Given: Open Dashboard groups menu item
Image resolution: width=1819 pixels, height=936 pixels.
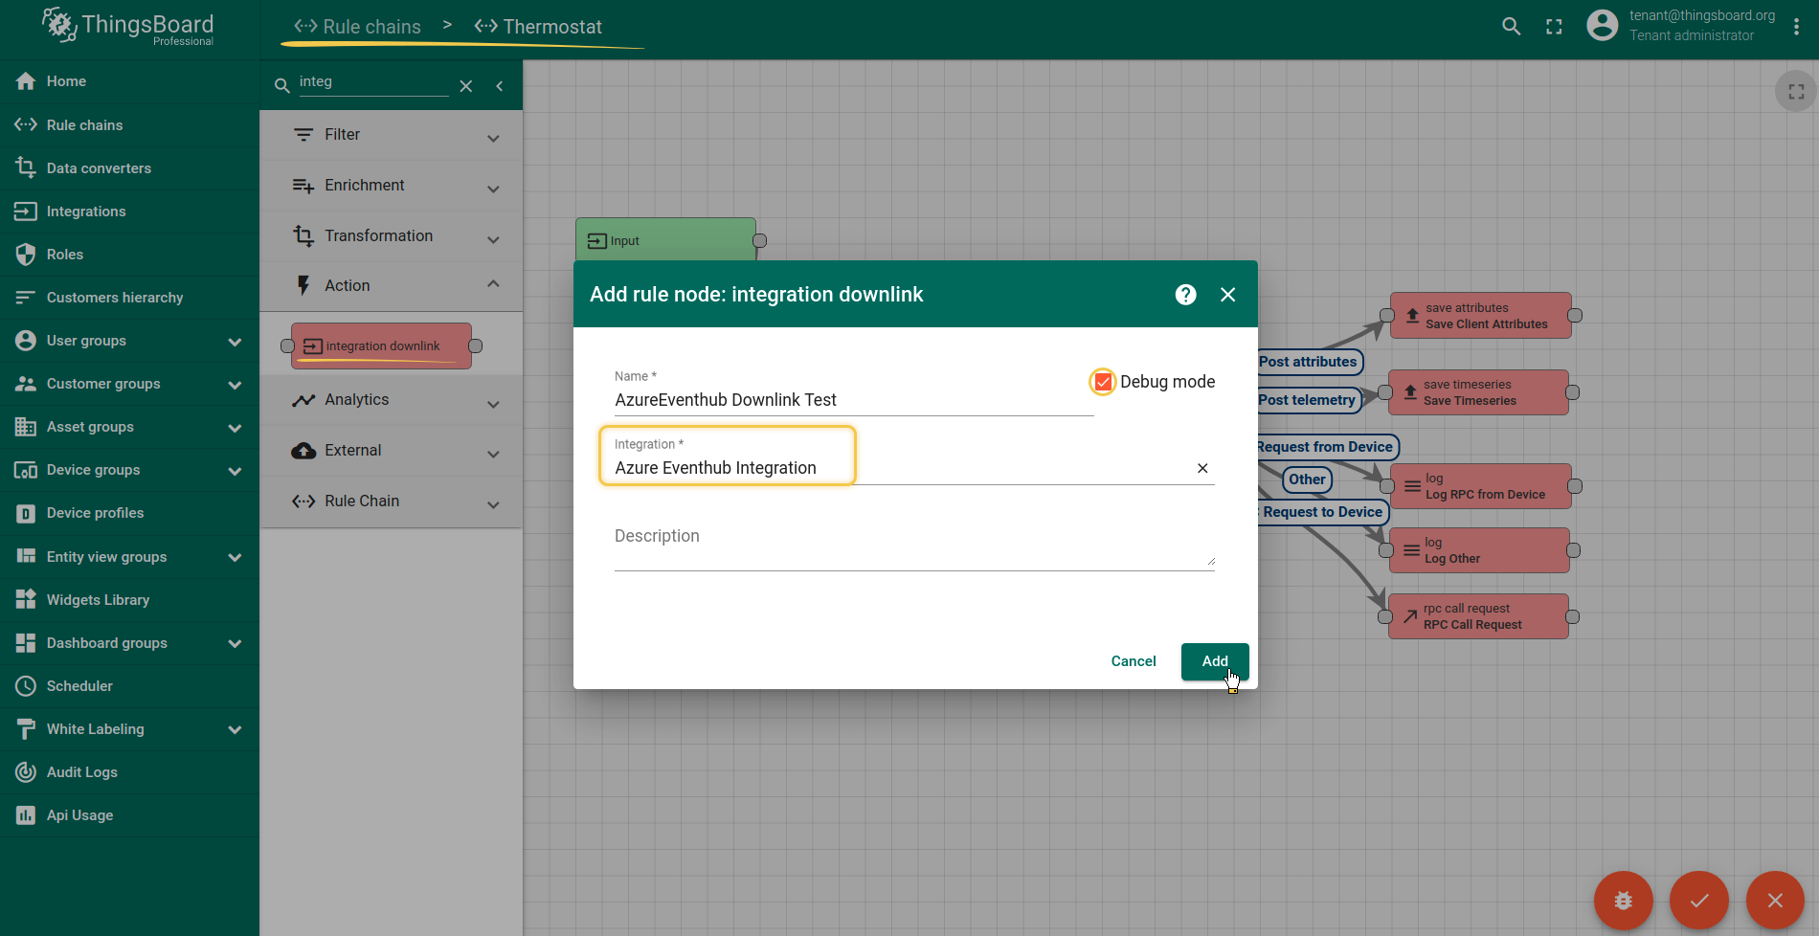Looking at the screenshot, I should pyautogui.click(x=129, y=643).
